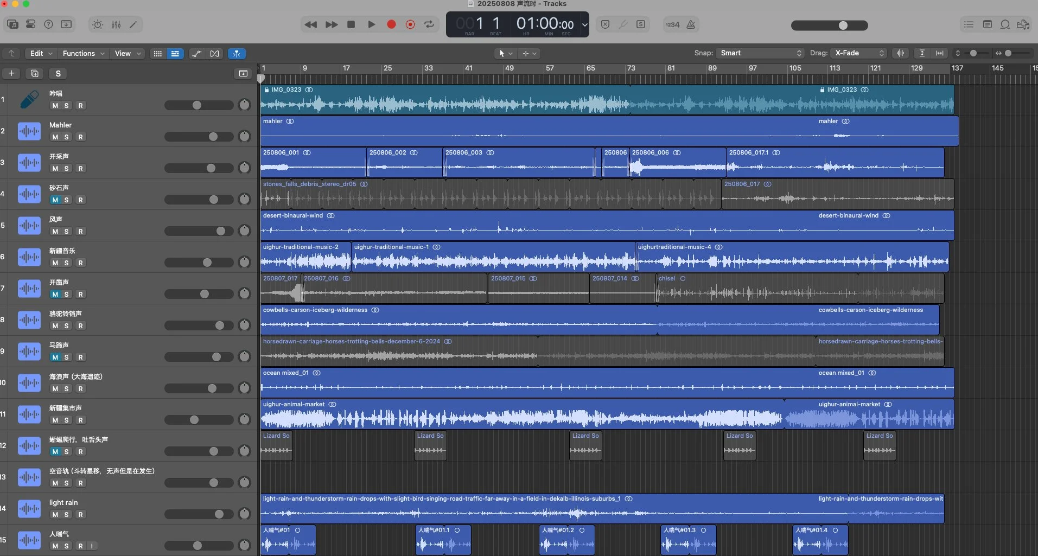This screenshot has width=1038, height=556.
Task: Toggle the Flex show/hide icon
Action: tap(215, 54)
